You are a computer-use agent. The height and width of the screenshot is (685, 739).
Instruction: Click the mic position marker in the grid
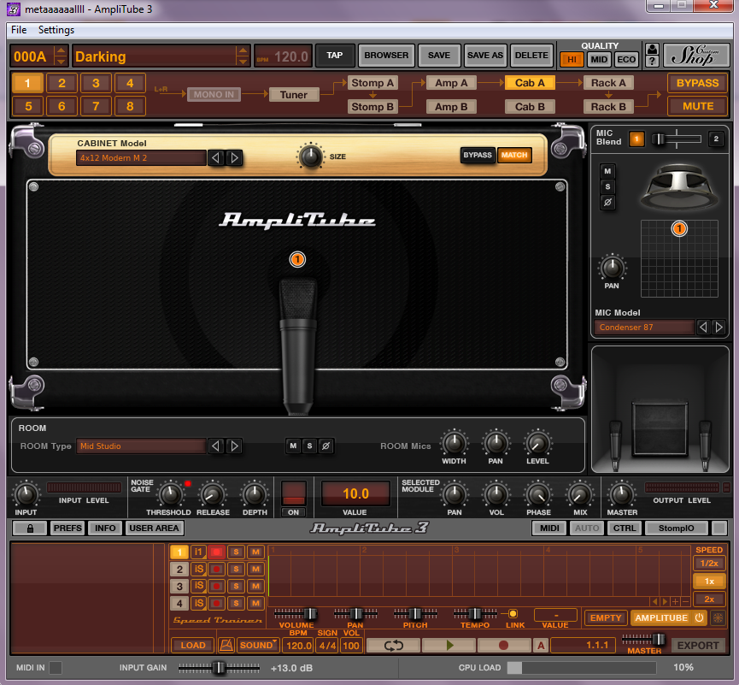(679, 229)
